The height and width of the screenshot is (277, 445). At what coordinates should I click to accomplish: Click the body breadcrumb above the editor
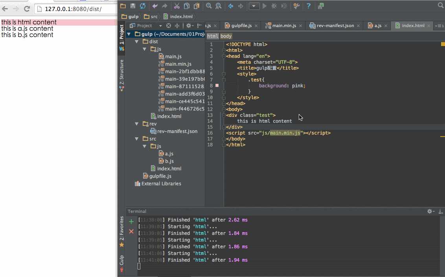226,36
